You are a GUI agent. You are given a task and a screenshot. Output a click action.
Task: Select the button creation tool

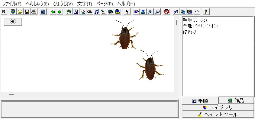click(x=90, y=12)
